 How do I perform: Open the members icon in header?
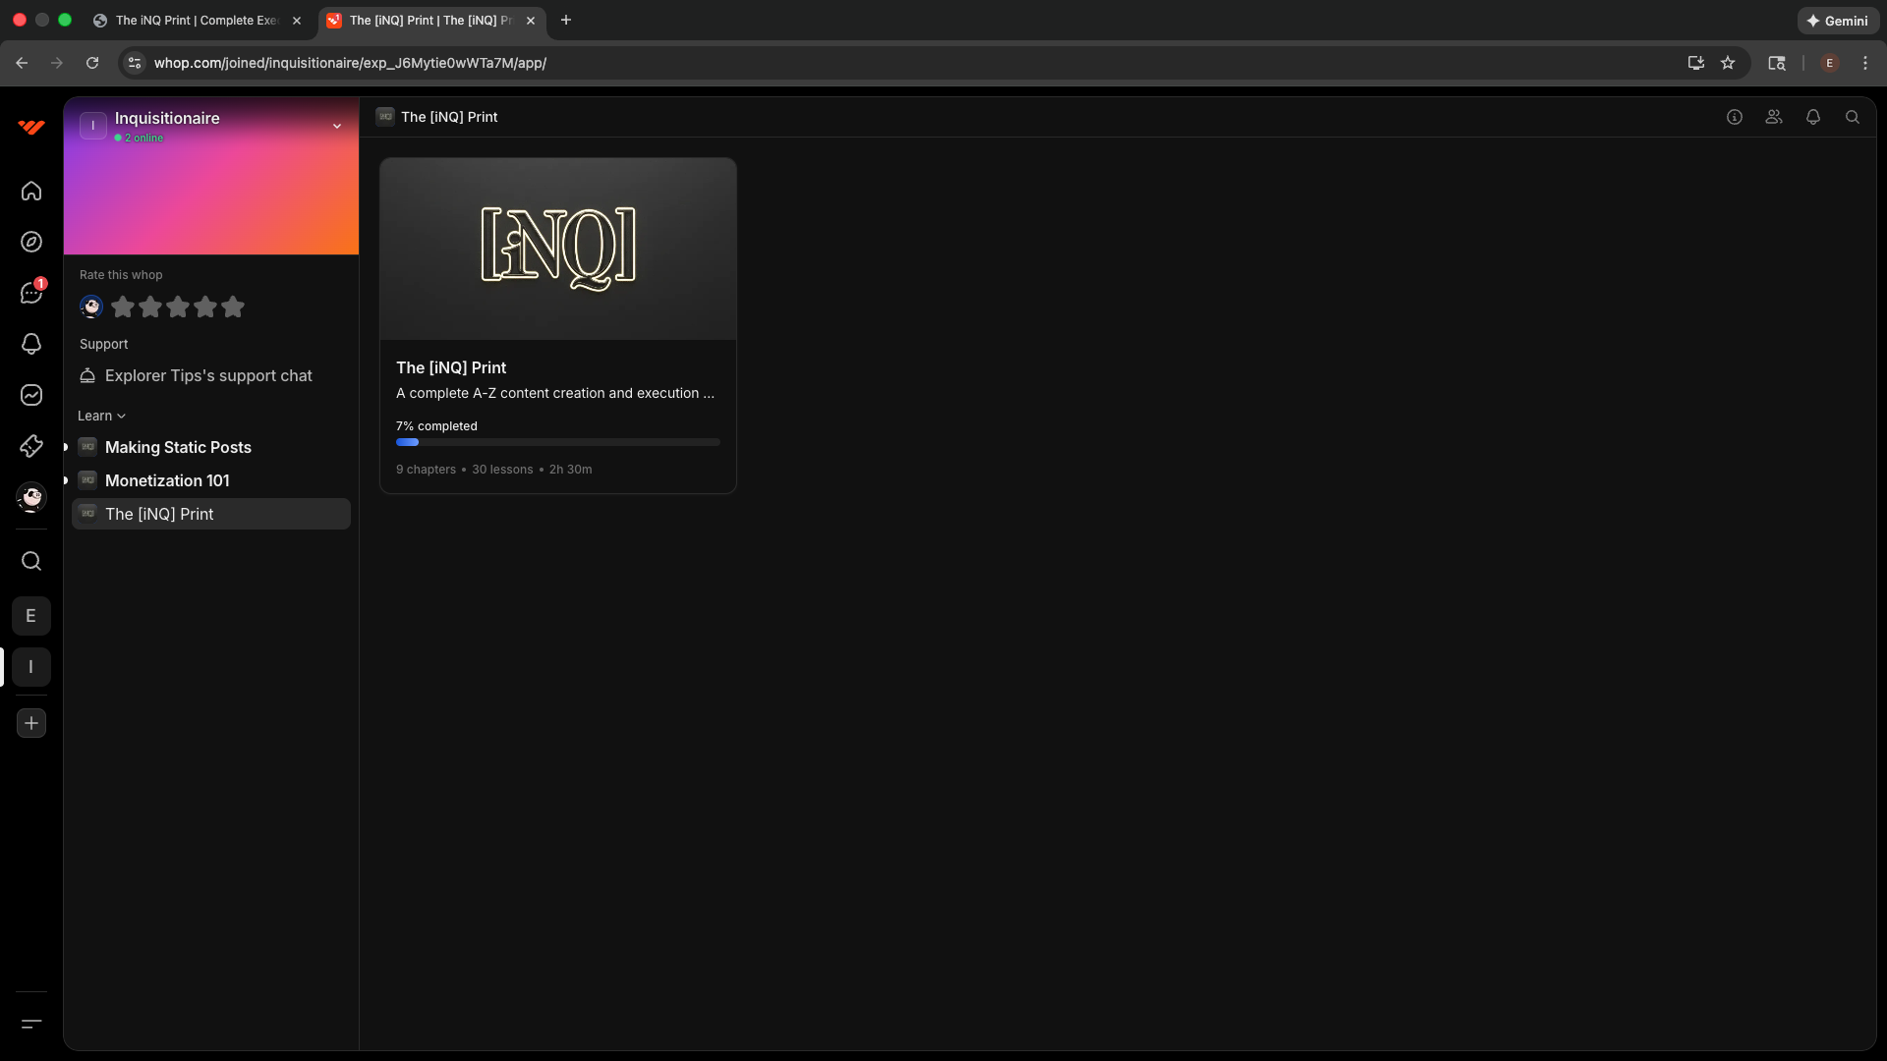(x=1774, y=117)
